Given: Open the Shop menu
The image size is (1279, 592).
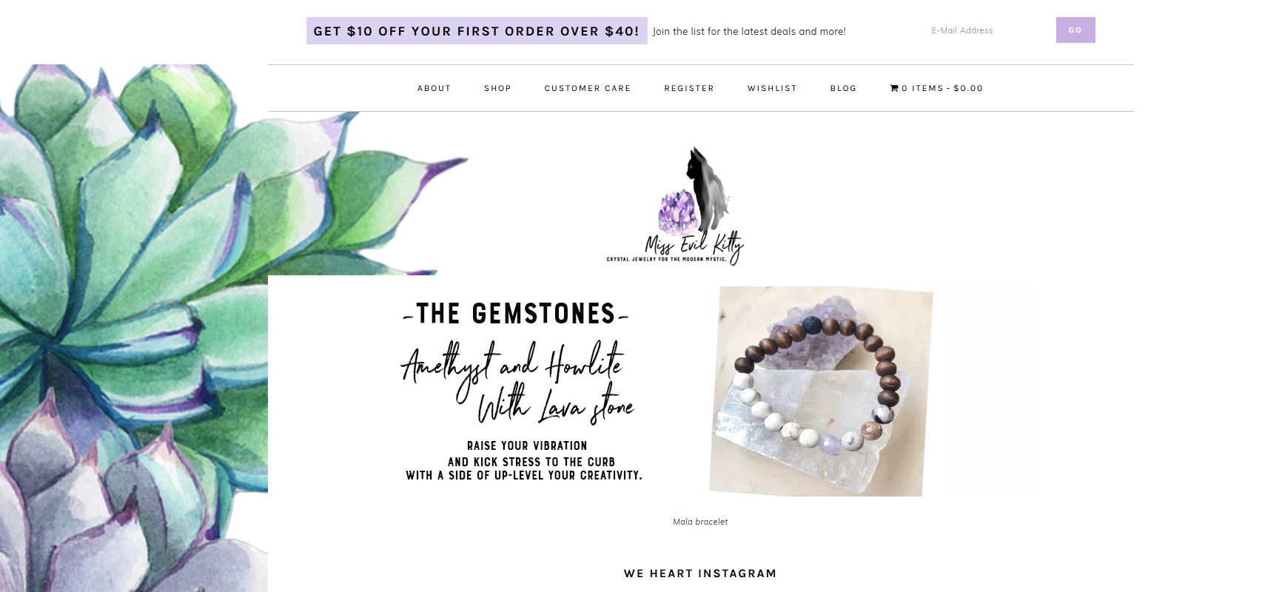Looking at the screenshot, I should (x=497, y=88).
